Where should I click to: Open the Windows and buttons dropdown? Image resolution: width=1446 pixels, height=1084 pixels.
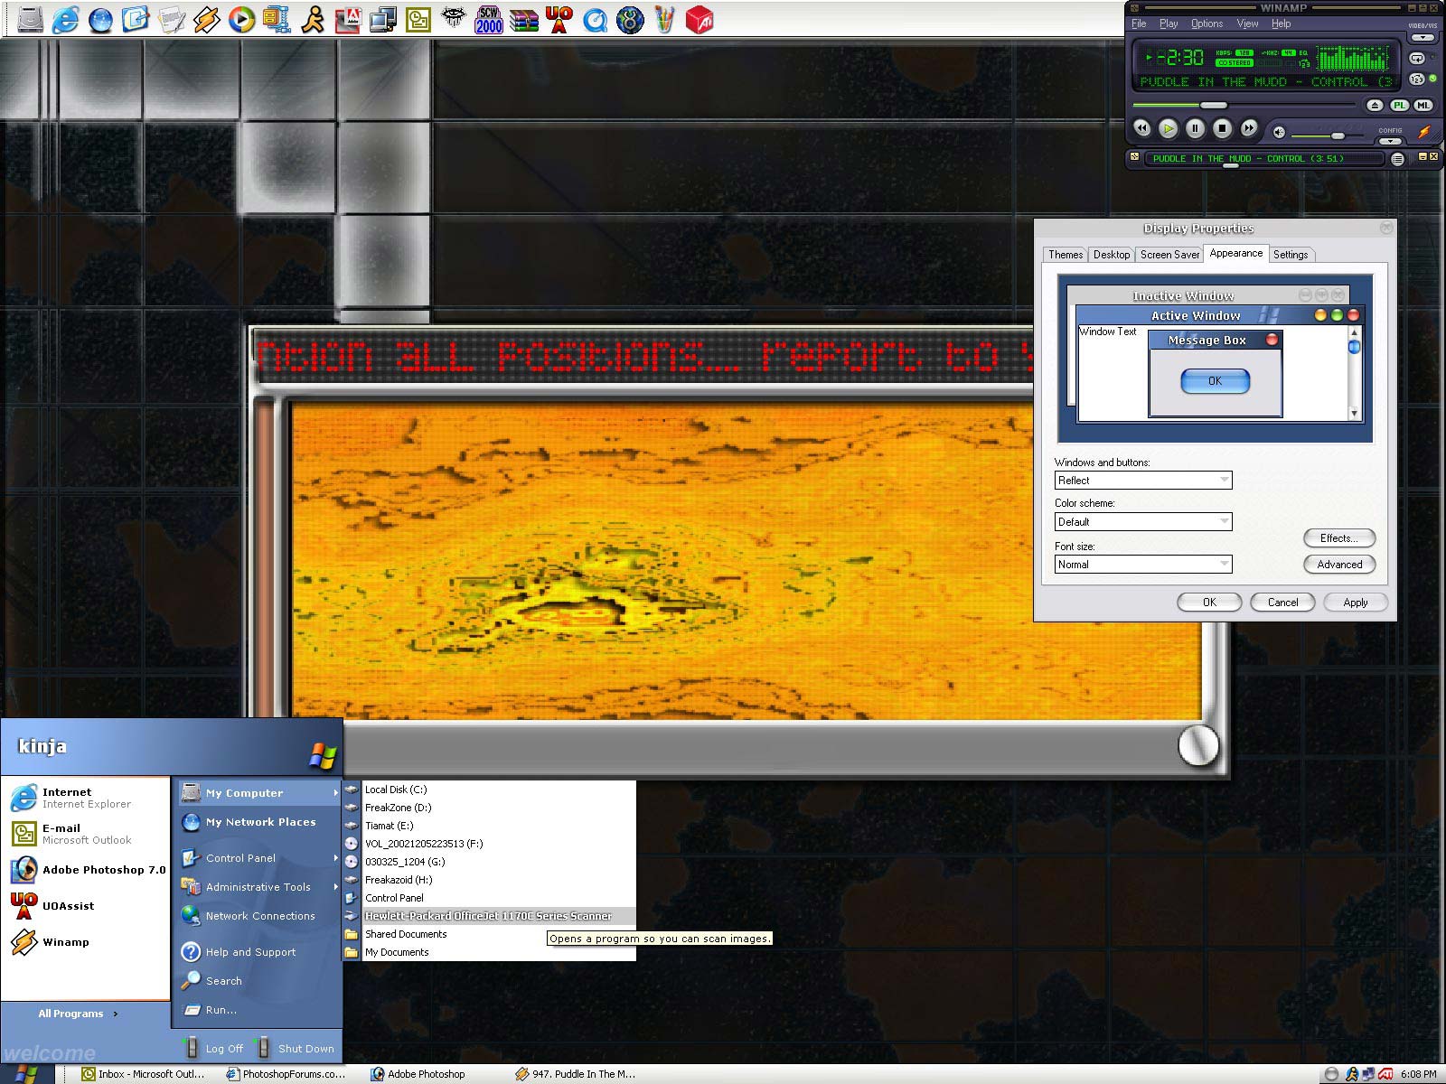[1143, 481]
